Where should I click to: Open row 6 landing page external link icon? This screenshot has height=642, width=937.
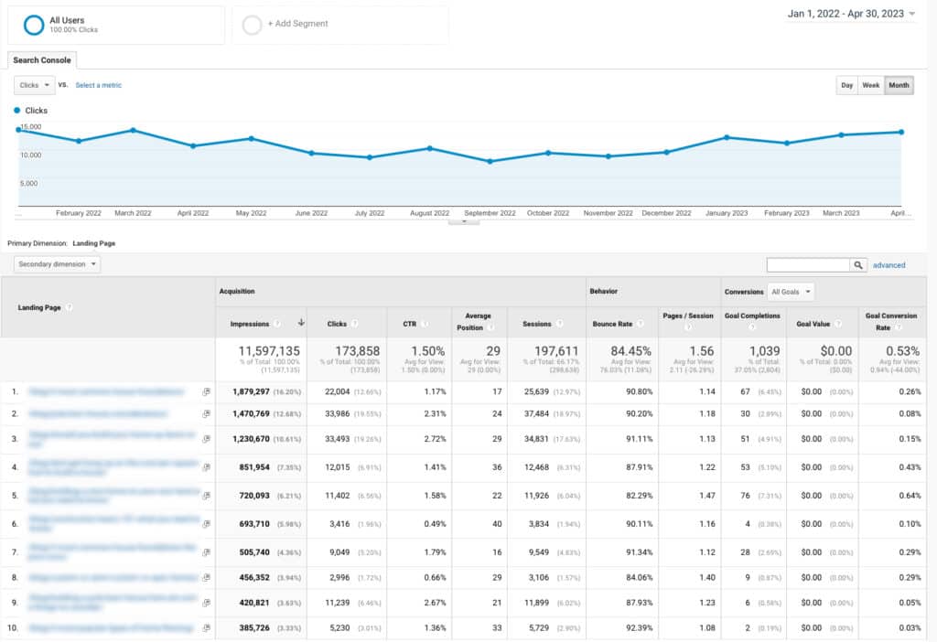pyautogui.click(x=206, y=524)
